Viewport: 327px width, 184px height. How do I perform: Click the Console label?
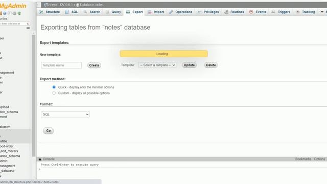[x=49, y=159]
